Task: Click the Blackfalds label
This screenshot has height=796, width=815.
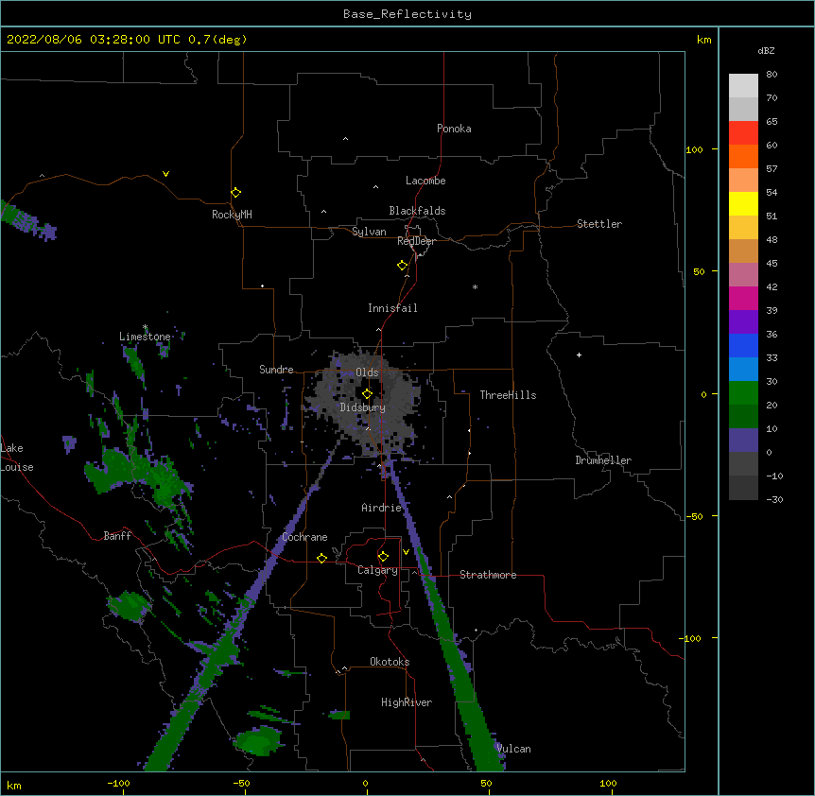Action: (417, 211)
